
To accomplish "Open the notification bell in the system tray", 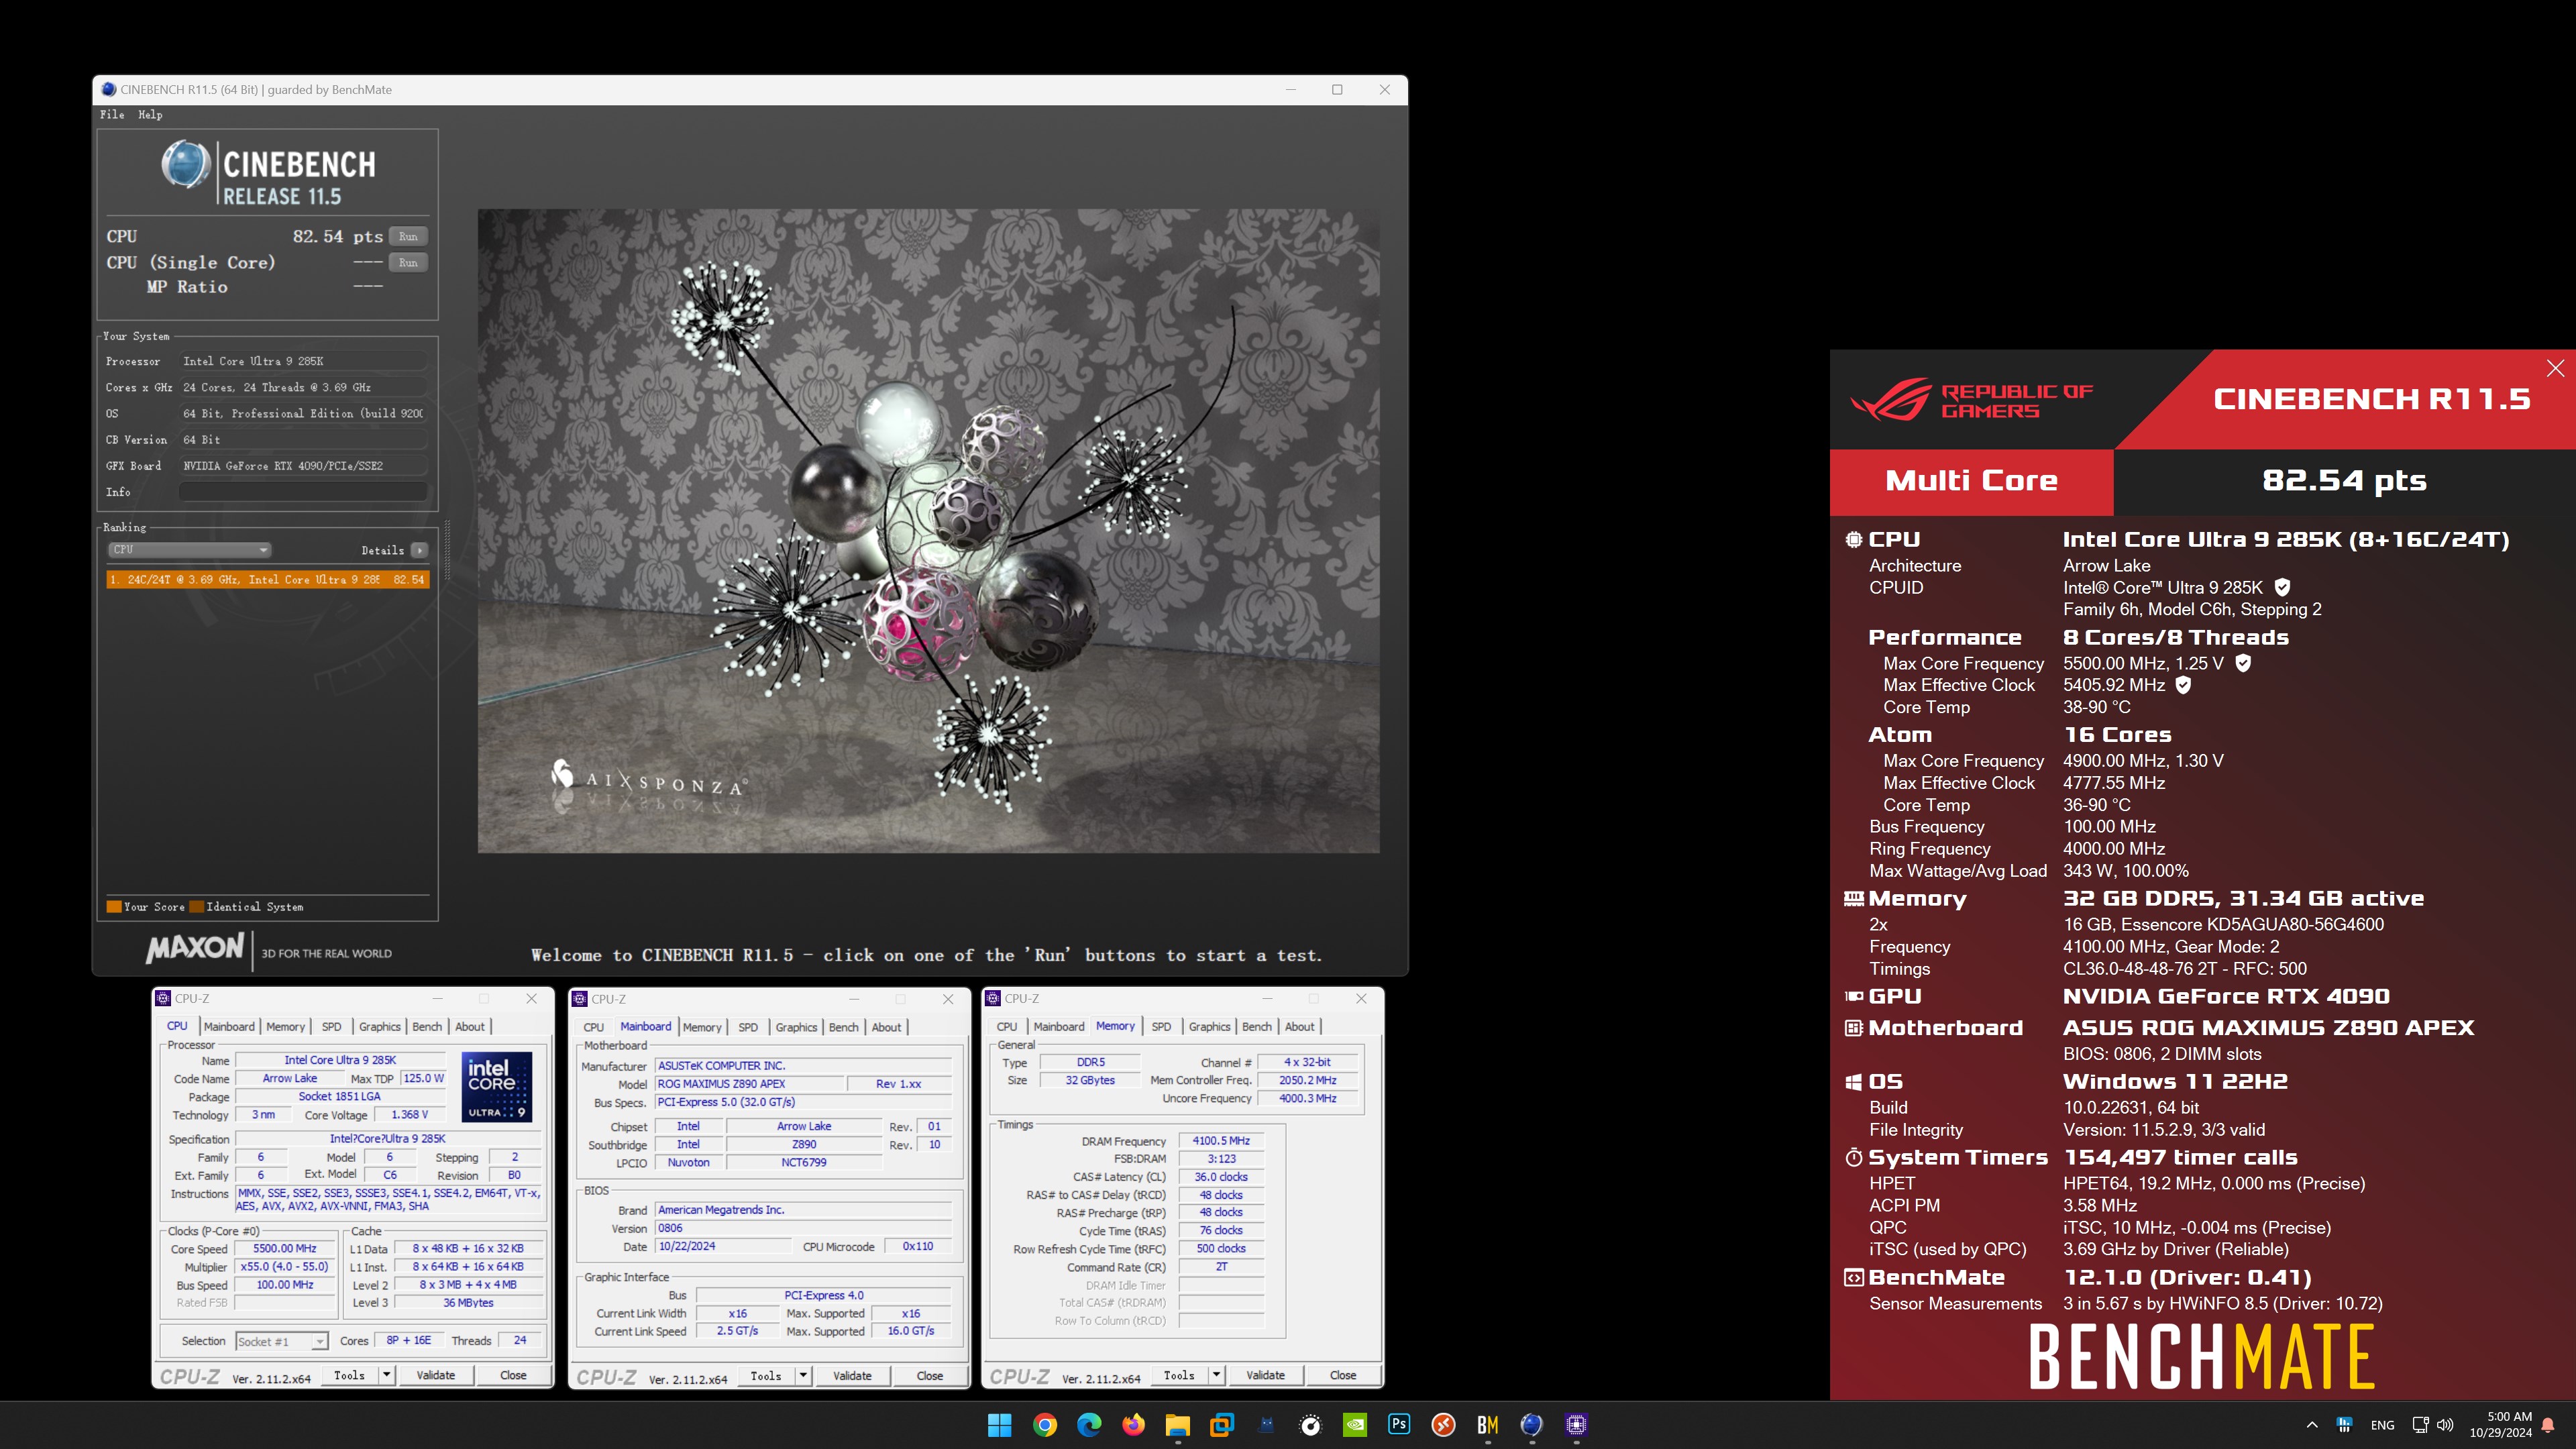I will [2548, 1425].
